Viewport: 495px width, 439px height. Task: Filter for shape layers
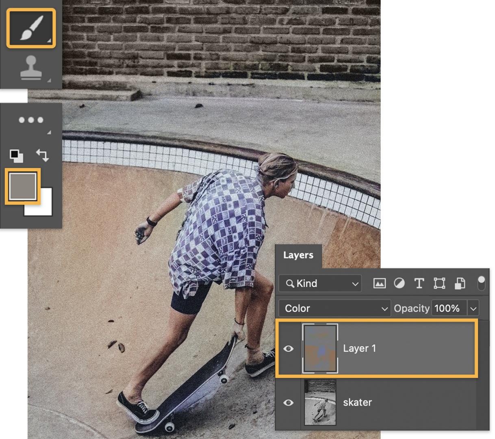pyautogui.click(x=439, y=283)
